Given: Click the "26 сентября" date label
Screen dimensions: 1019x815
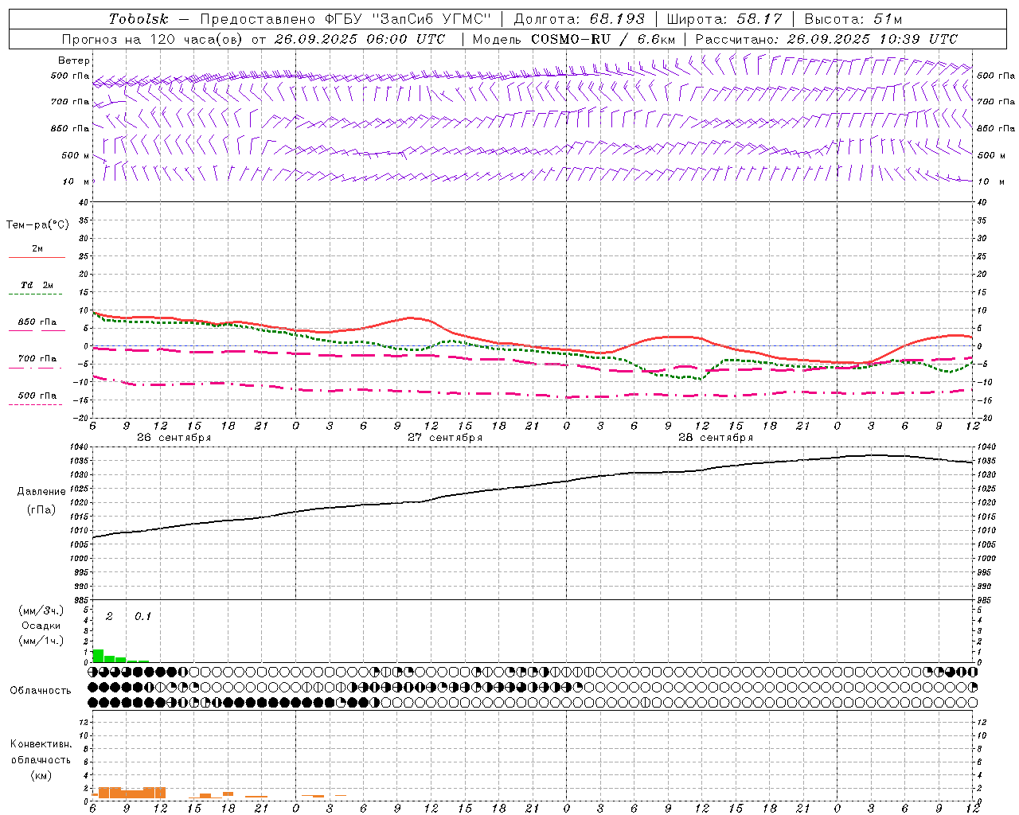Looking at the screenshot, I should click(x=174, y=438).
